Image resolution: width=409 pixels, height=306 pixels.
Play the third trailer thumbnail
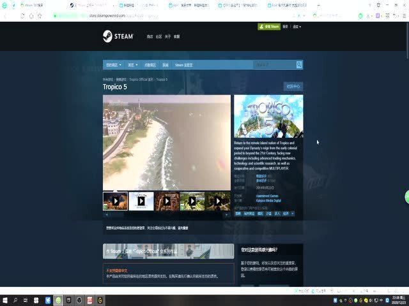pyautogui.click(x=167, y=201)
